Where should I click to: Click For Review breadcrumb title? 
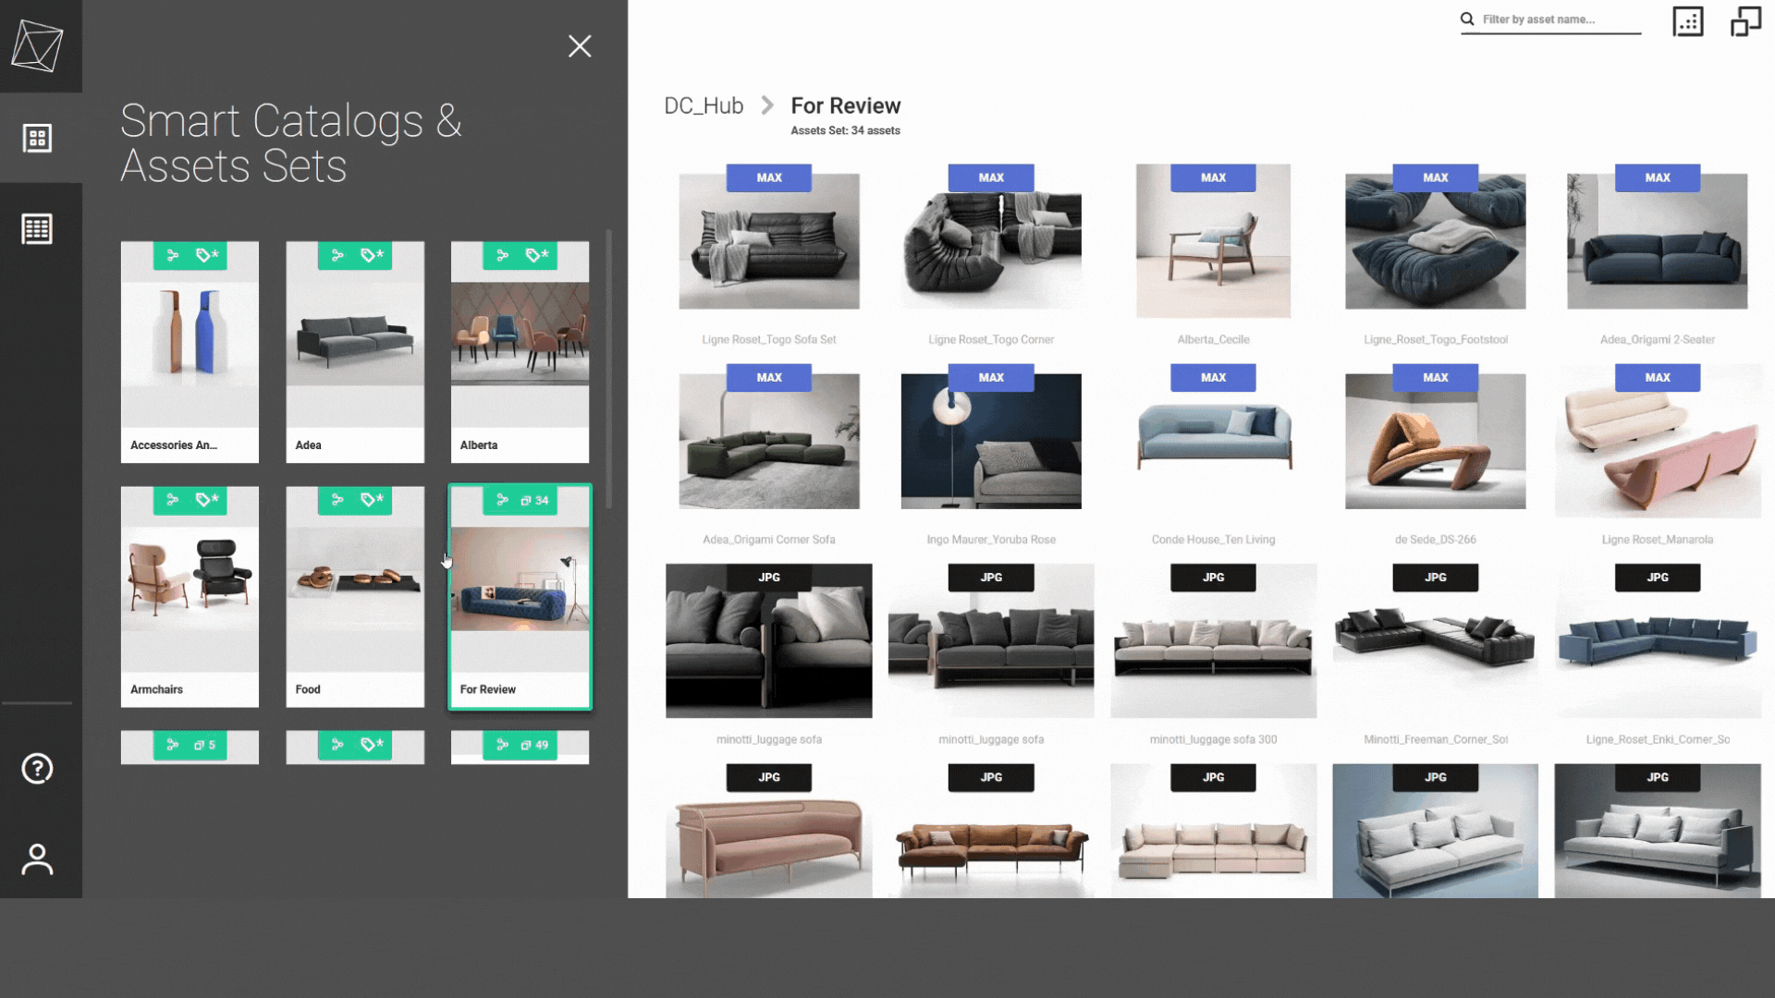pyautogui.click(x=845, y=106)
